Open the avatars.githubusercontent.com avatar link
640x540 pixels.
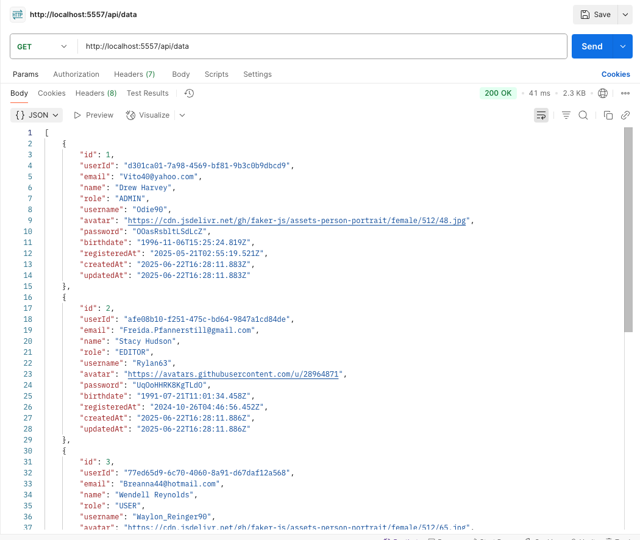tap(233, 374)
